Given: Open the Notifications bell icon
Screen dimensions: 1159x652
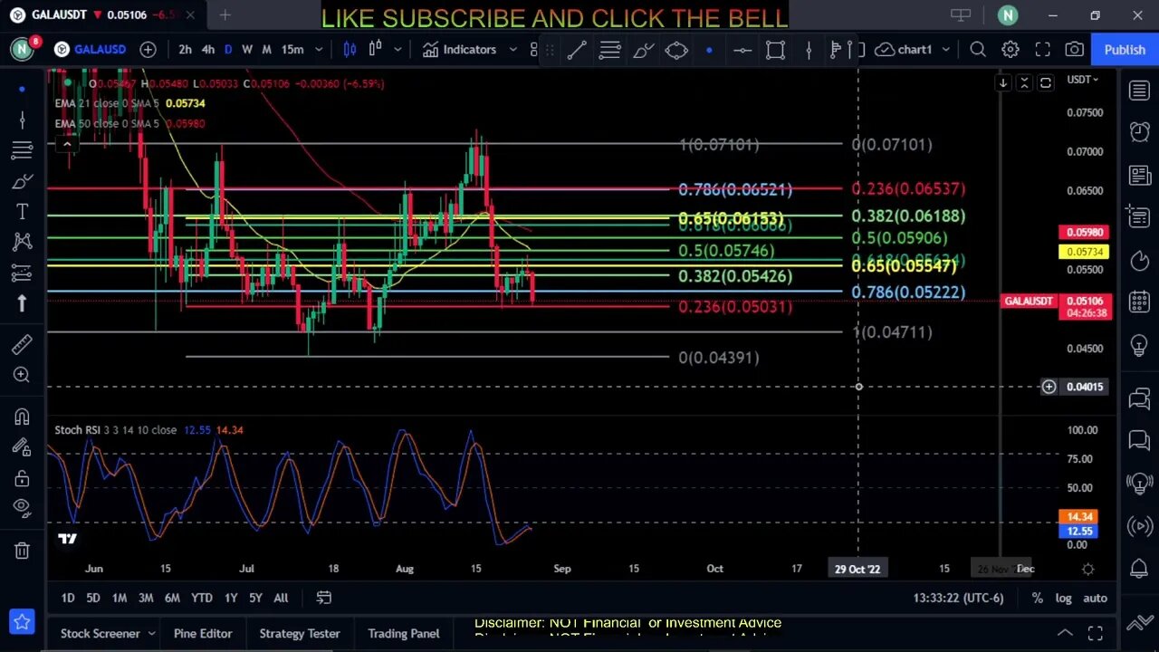Looking at the screenshot, I should [1139, 569].
